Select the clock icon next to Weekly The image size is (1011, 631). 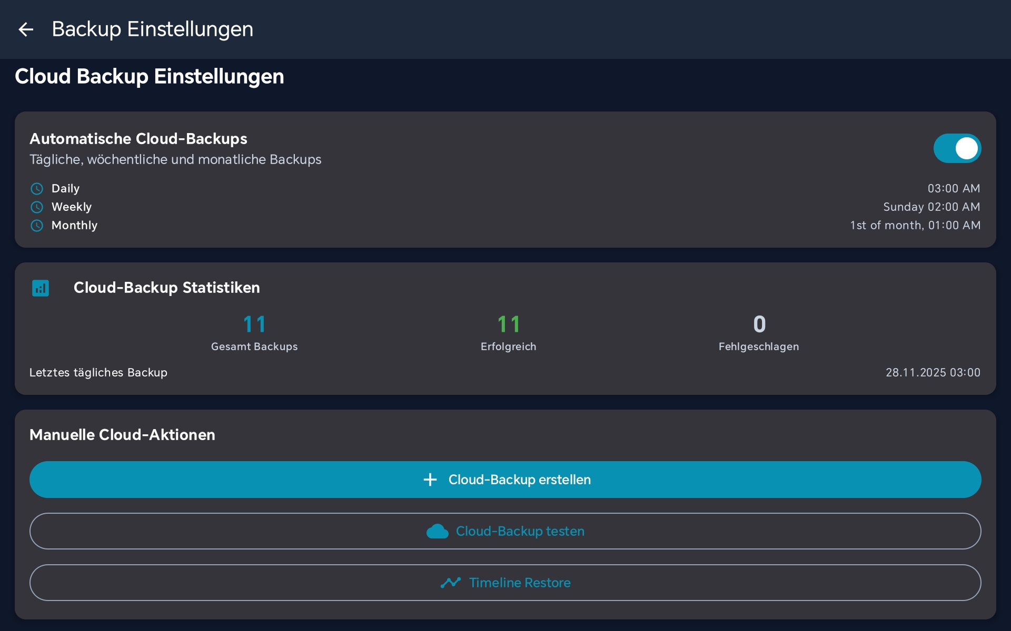[37, 207]
